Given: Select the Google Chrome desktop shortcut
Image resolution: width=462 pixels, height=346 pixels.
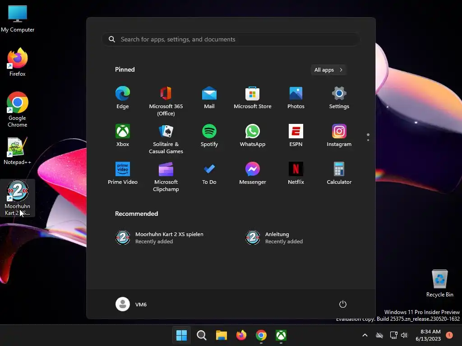Looking at the screenshot, I should click(x=18, y=109).
